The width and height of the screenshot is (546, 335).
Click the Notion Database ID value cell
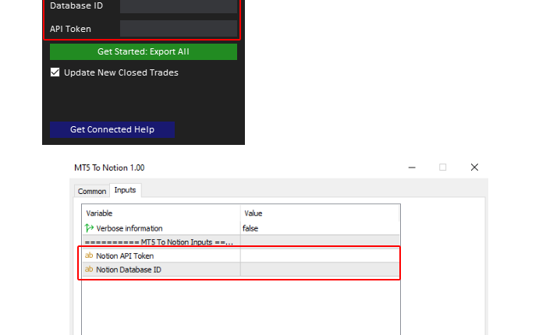[320, 270]
